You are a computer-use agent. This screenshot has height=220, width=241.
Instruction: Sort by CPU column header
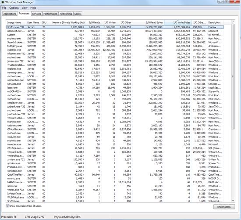tap(44, 22)
